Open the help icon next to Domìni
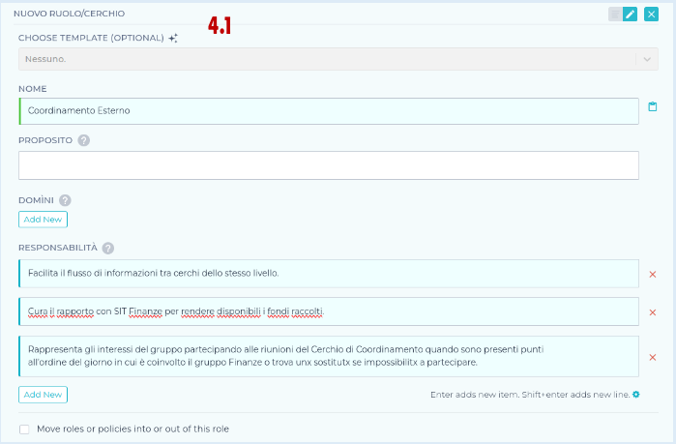The width and height of the screenshot is (676, 444). pos(65,200)
